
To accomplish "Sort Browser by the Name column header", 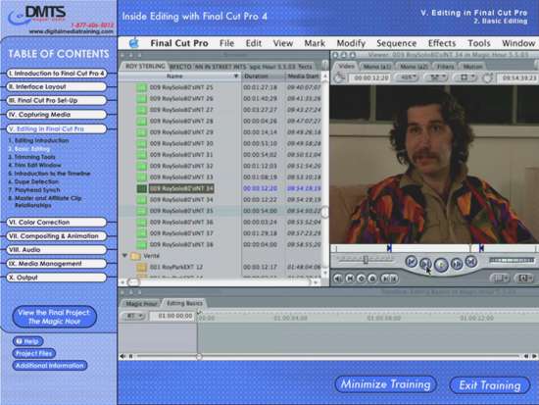I will click(179, 76).
